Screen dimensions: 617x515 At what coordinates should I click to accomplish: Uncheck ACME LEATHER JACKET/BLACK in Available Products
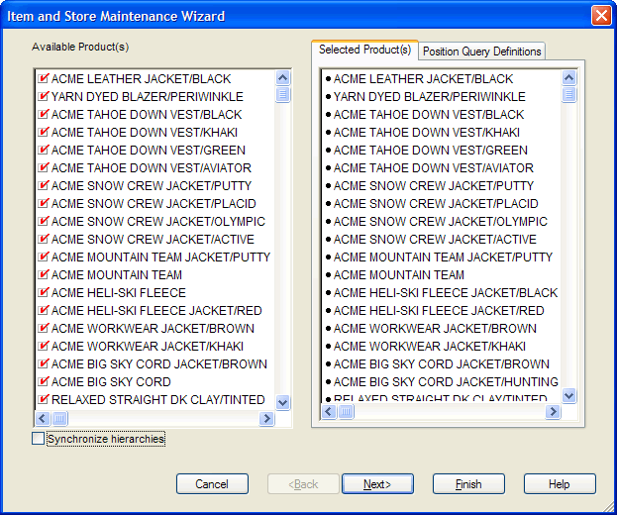point(44,78)
